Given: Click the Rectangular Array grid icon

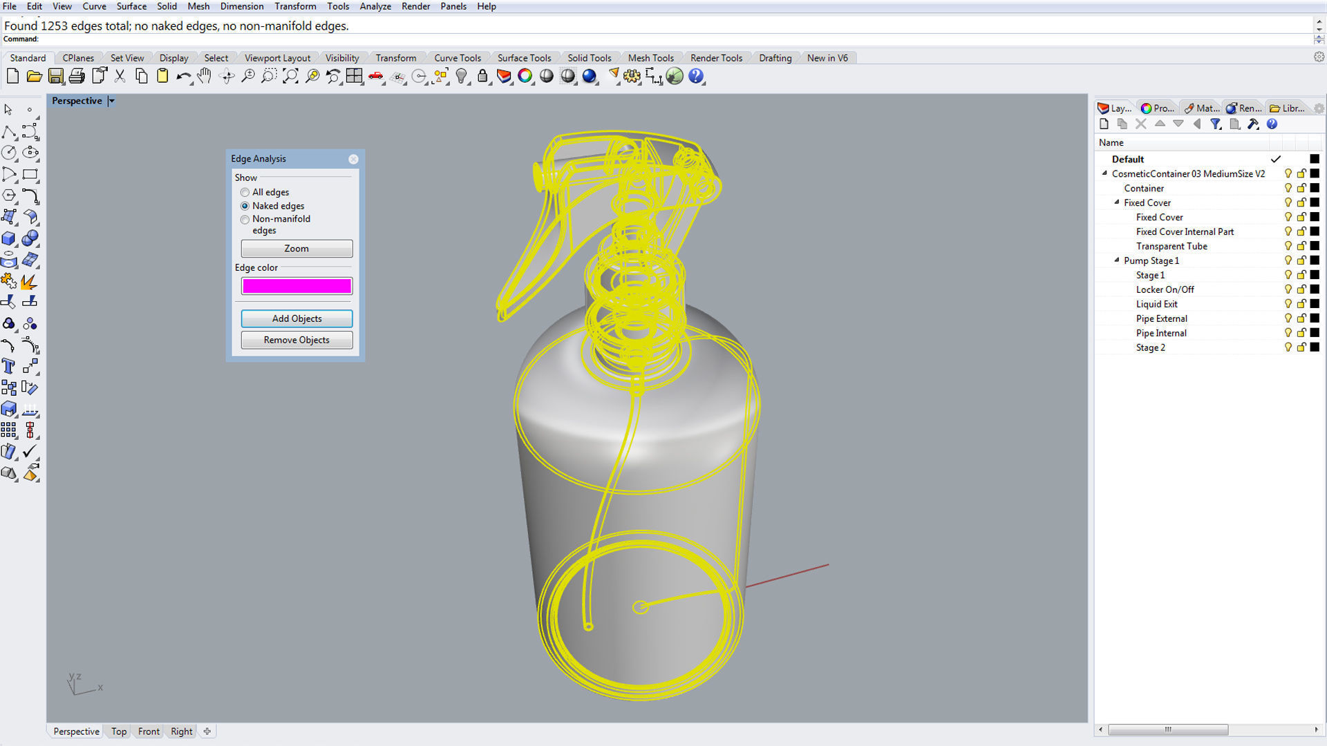Looking at the screenshot, I should [9, 430].
